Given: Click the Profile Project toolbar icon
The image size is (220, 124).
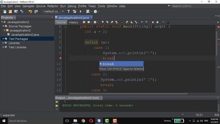Looking at the screenshot, I should (x=96, y=11).
